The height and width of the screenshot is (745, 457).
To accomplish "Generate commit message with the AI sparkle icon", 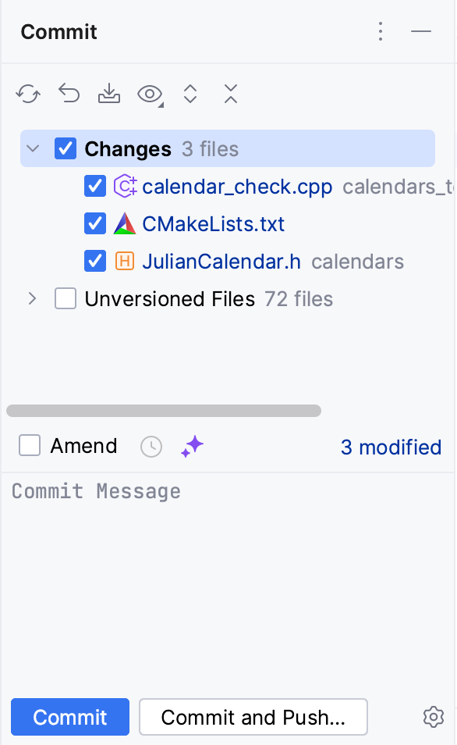I will (191, 446).
